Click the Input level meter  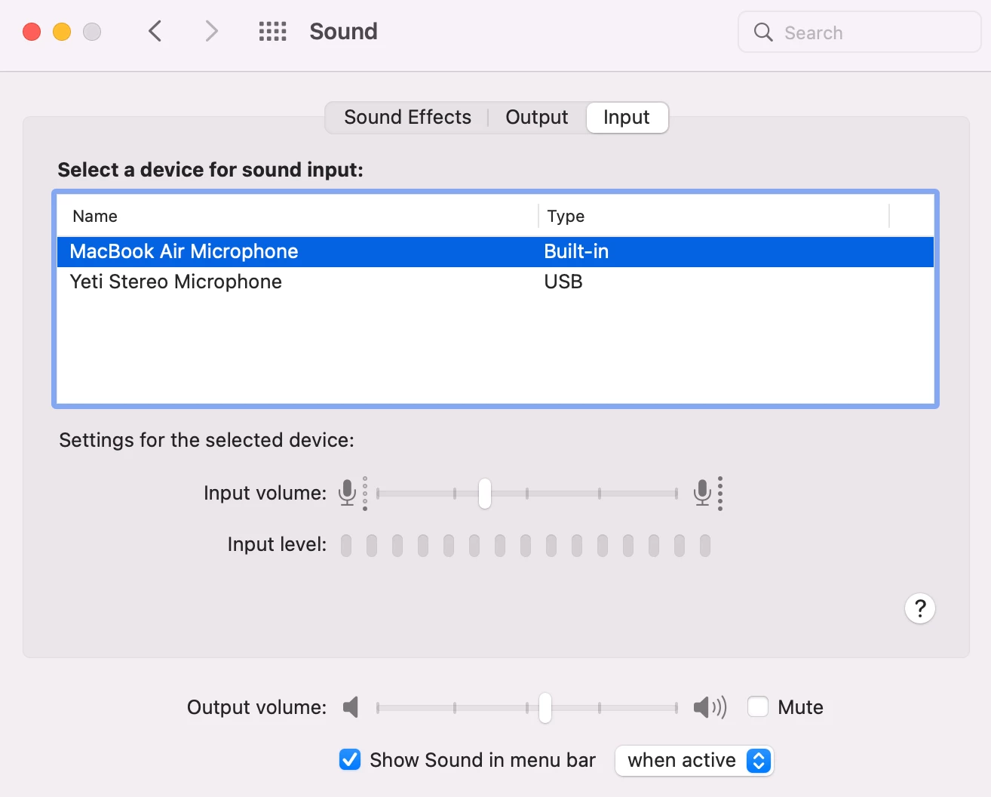(526, 546)
